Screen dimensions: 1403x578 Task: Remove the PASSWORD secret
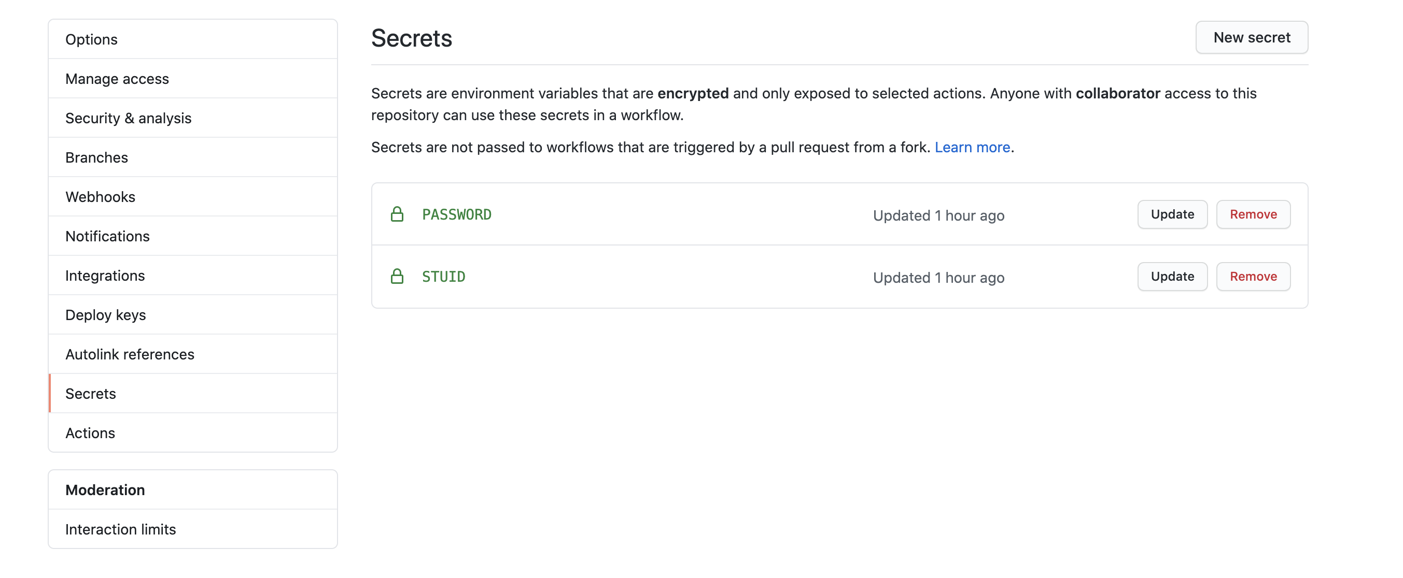[1253, 214]
